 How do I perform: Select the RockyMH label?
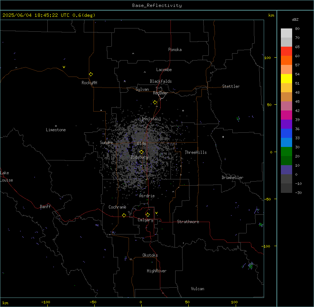tap(89, 83)
